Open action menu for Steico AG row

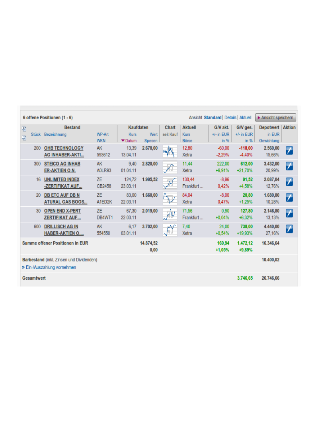coord(289,166)
